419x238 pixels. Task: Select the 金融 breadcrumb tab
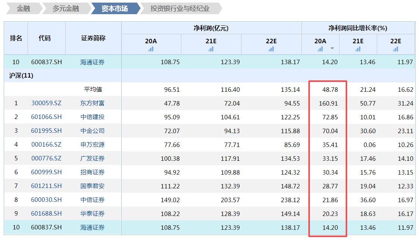24,9
